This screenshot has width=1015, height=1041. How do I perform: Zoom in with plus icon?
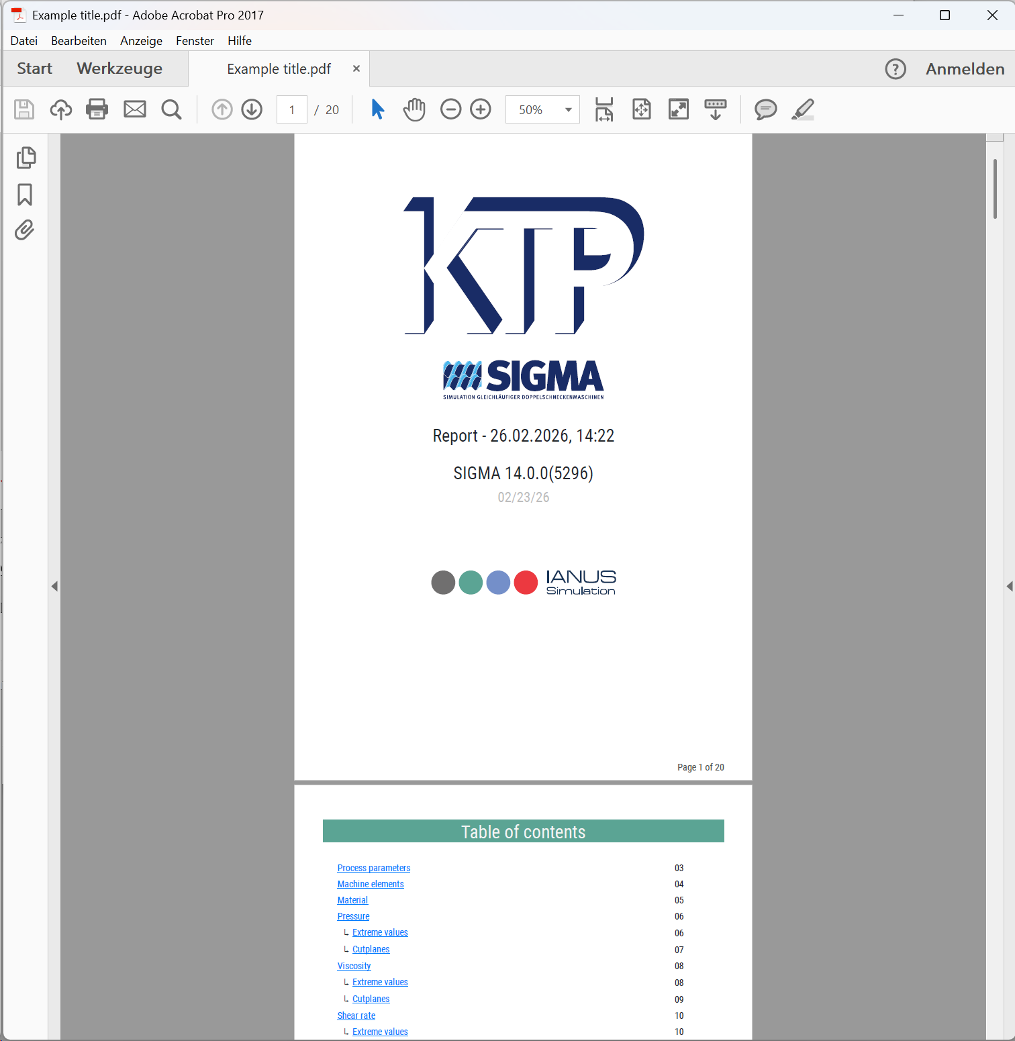pos(481,109)
